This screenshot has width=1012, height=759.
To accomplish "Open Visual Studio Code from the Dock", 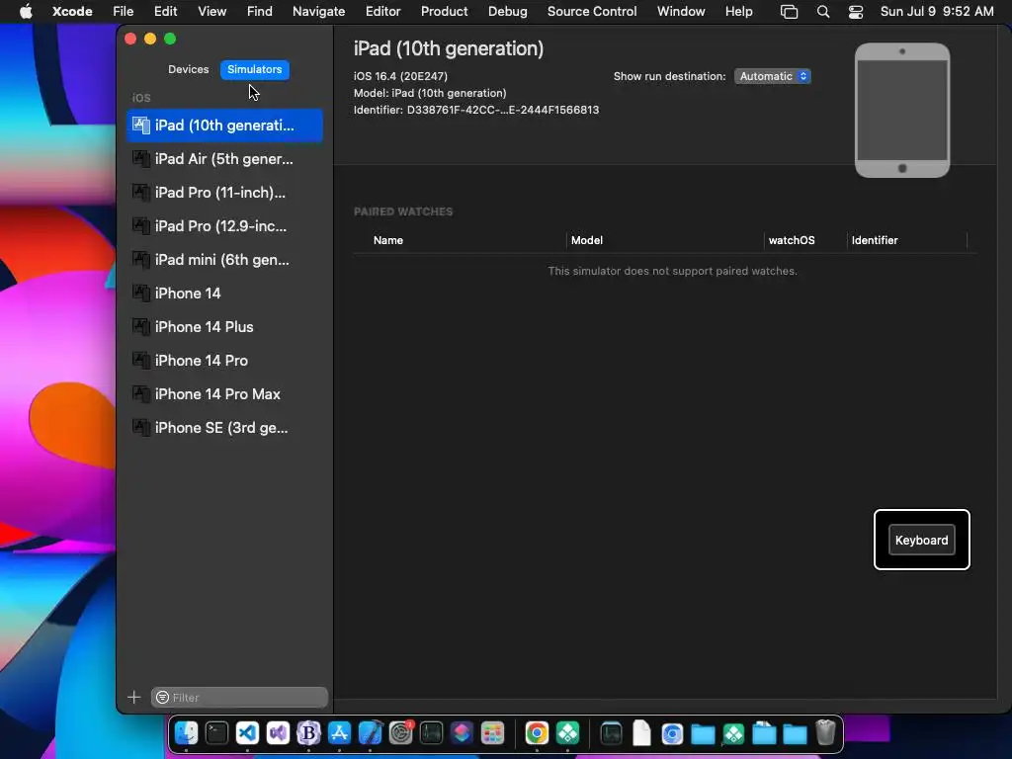I will pyautogui.click(x=247, y=733).
